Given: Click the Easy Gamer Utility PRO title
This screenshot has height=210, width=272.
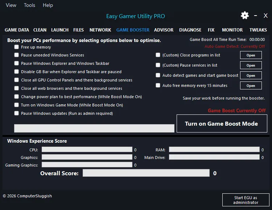Looking at the screenshot, I should pos(136,16).
